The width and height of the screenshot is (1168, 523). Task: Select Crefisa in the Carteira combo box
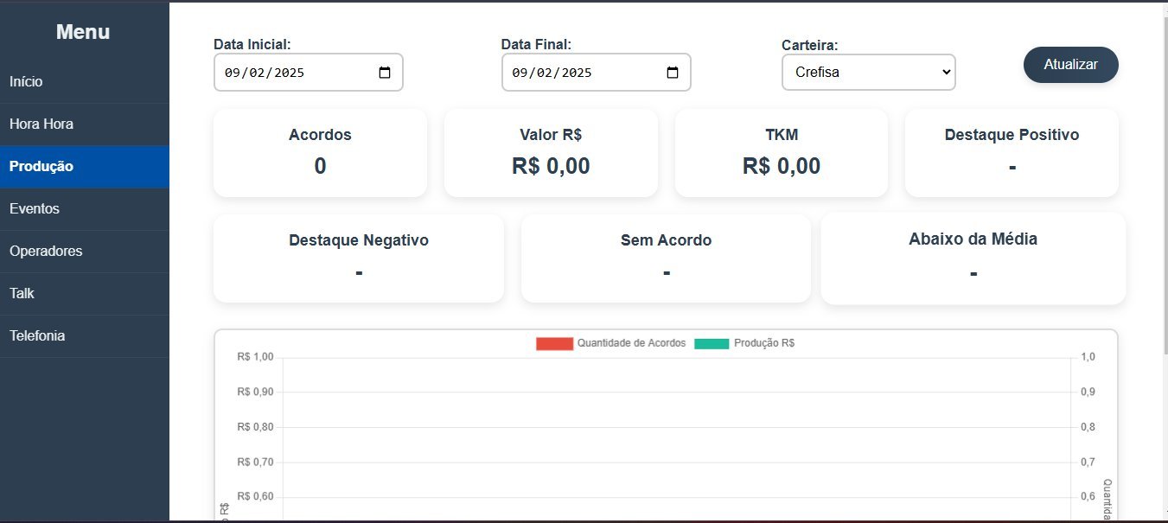click(x=868, y=73)
